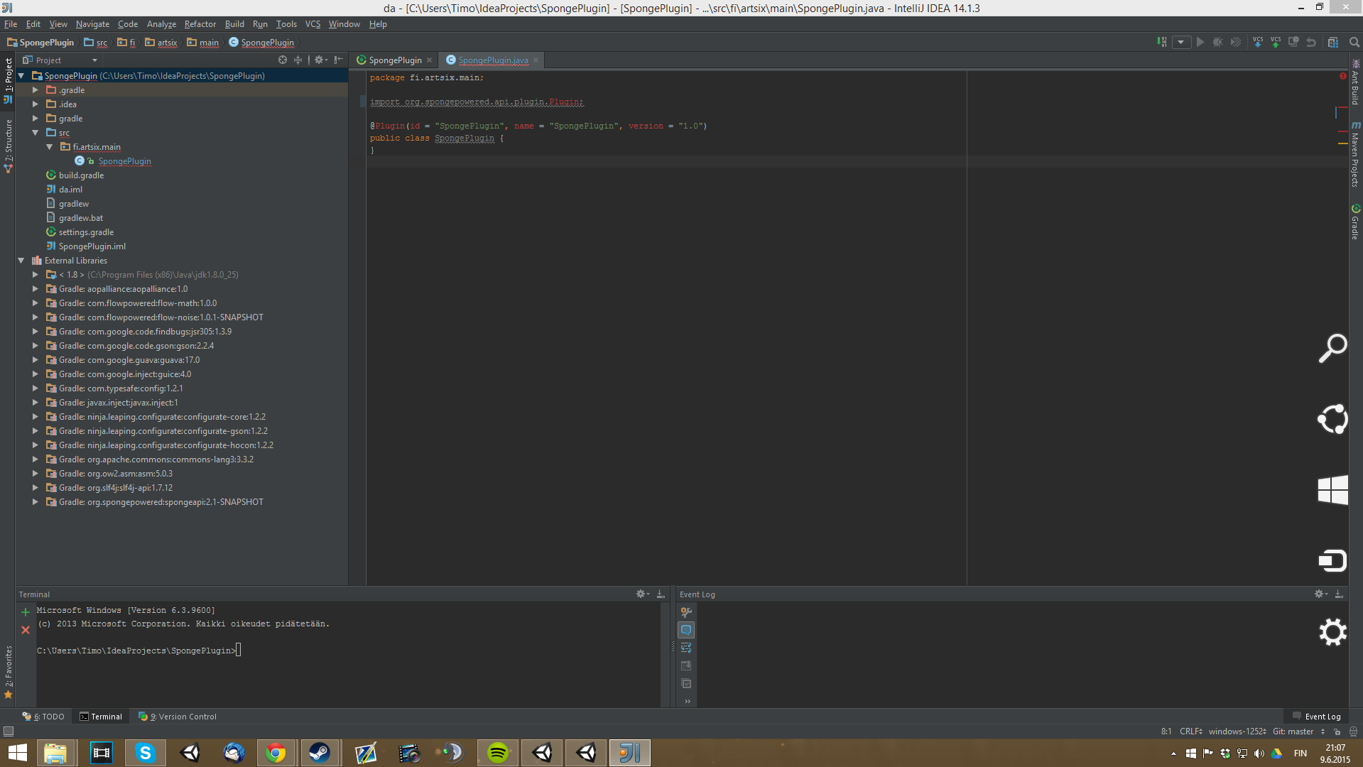Open Project panel settings gear
The image size is (1363, 767).
(x=320, y=60)
